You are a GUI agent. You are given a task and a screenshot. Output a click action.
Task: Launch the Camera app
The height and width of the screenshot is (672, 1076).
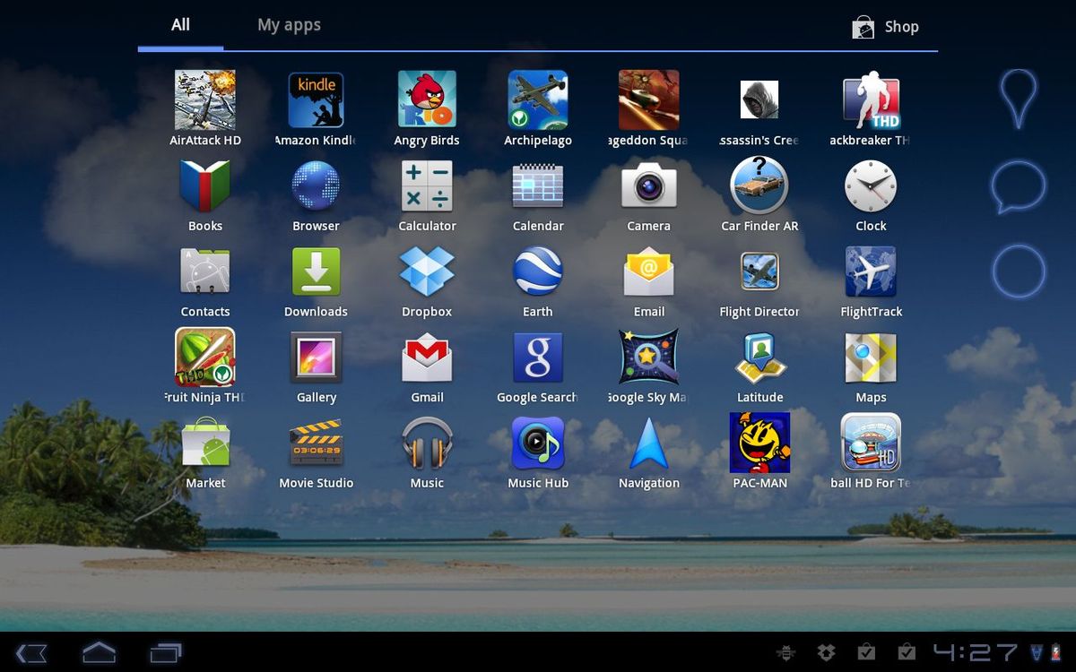coord(648,185)
